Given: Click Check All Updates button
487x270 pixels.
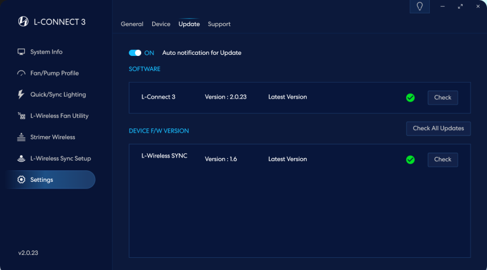Looking at the screenshot, I should coord(438,128).
